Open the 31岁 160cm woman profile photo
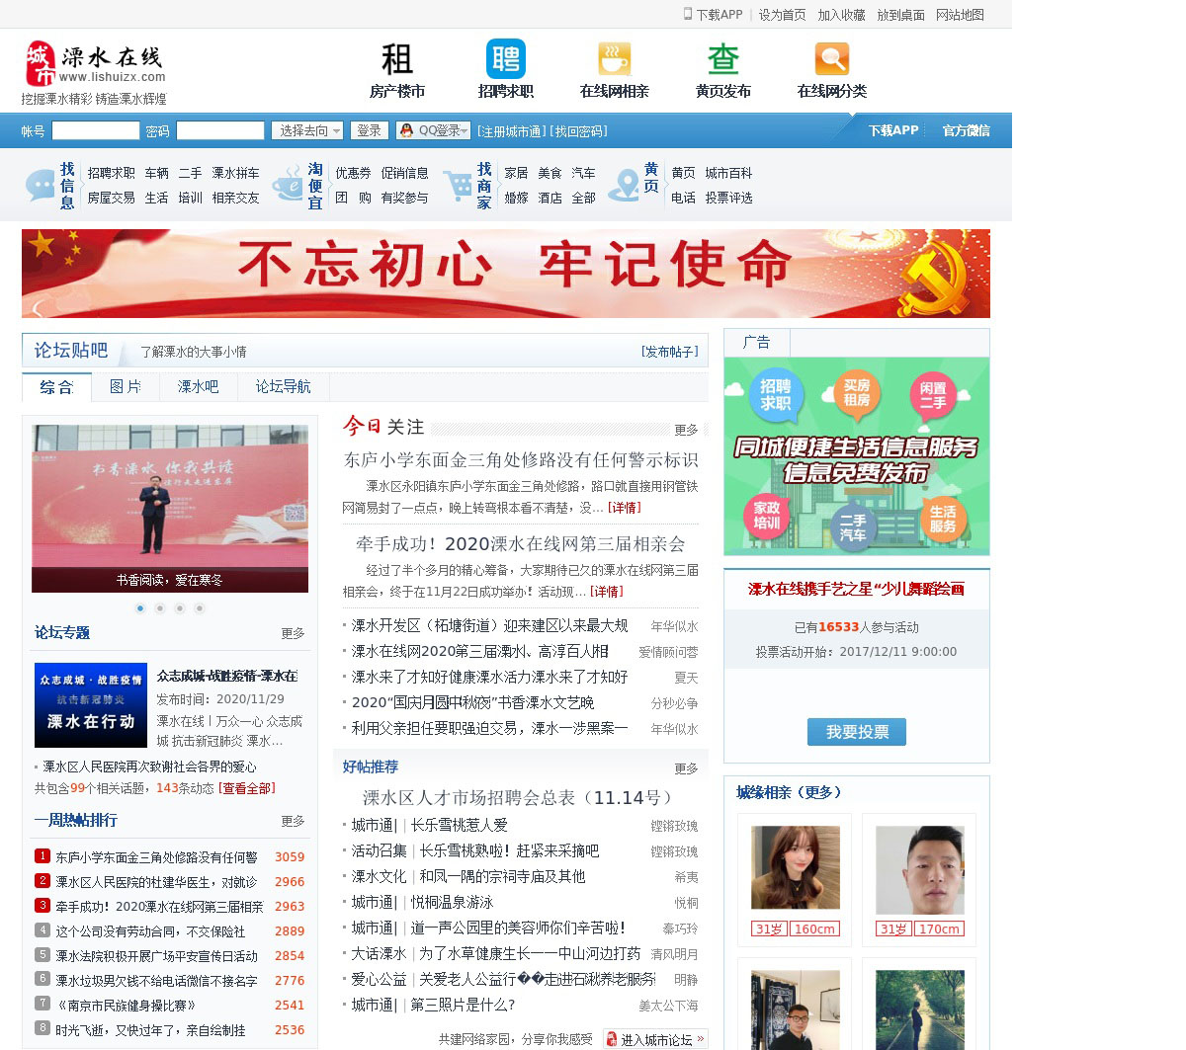This screenshot has height=1050, width=1186. [x=796, y=868]
